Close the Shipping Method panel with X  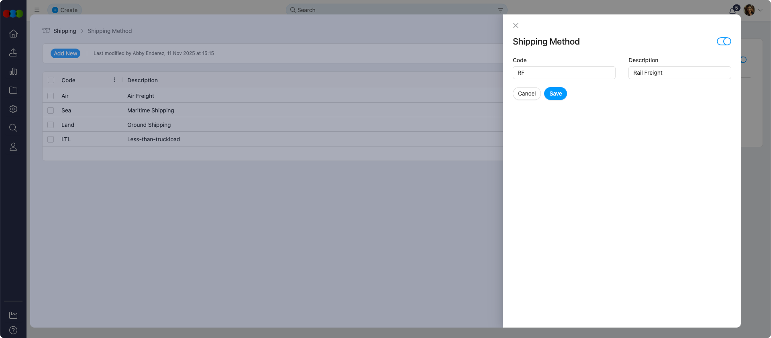pyautogui.click(x=516, y=26)
